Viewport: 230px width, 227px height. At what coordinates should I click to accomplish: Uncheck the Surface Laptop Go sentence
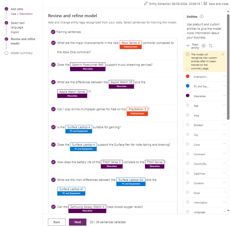pyautogui.click(x=53, y=180)
